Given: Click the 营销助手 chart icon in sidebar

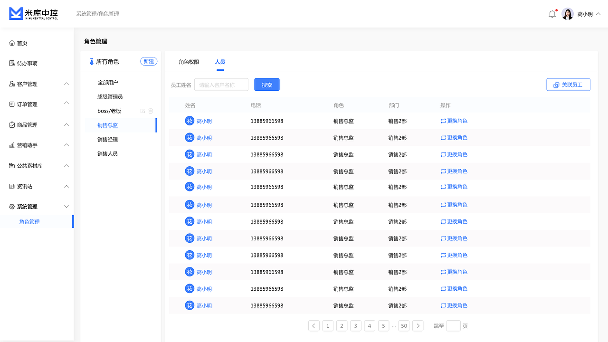Looking at the screenshot, I should click(12, 145).
